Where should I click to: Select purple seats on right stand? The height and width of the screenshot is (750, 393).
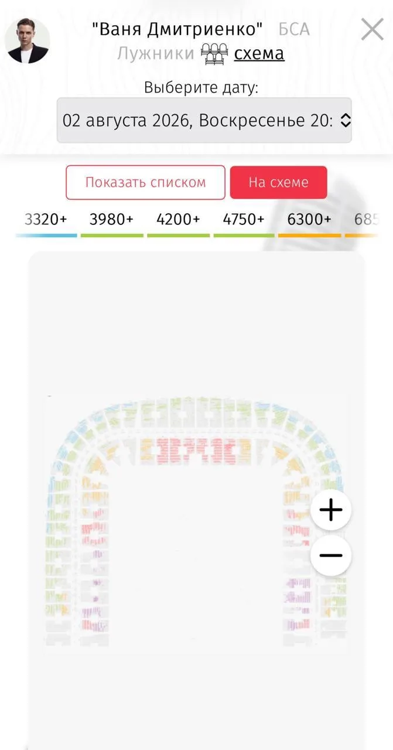pyautogui.click(x=299, y=591)
